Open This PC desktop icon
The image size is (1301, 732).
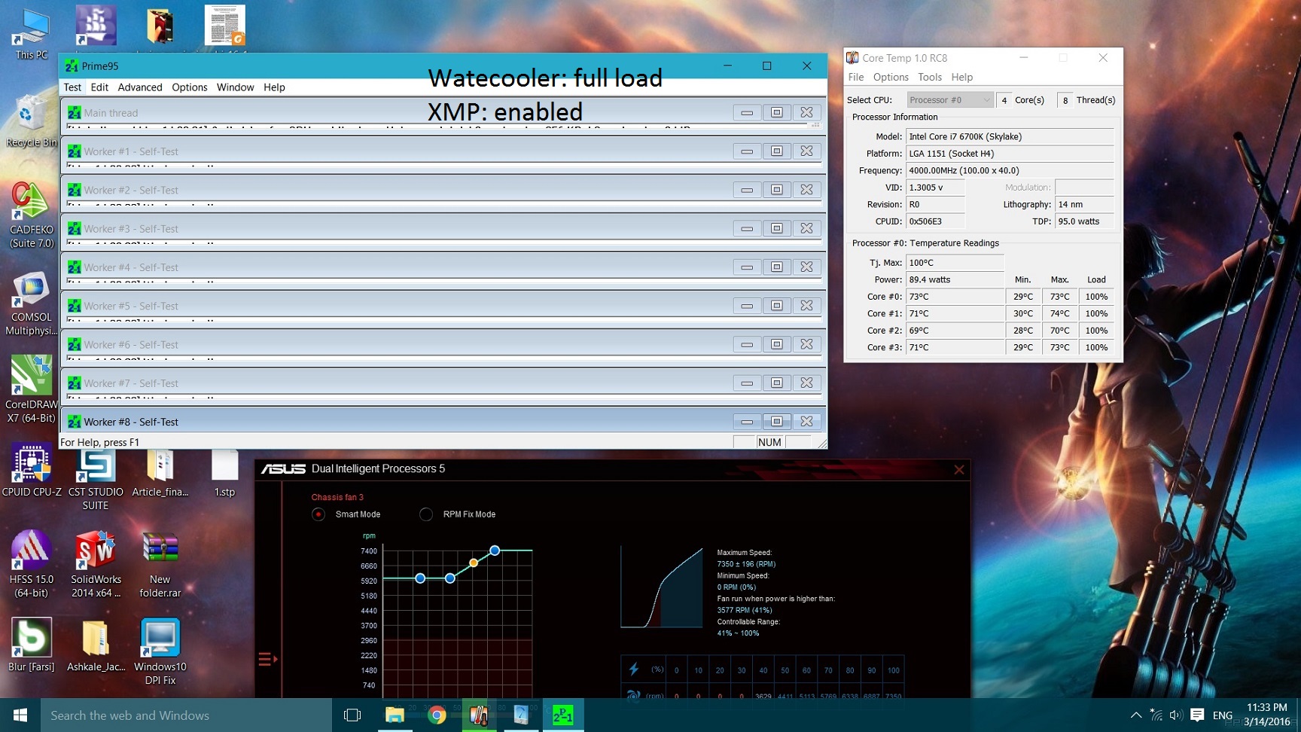point(32,35)
